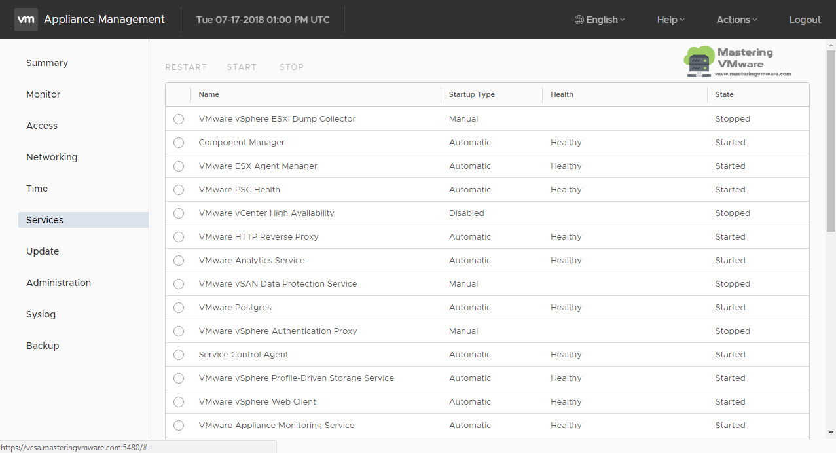Expand the English language dropdown
Viewport: 836px width, 453px height.
(603, 20)
